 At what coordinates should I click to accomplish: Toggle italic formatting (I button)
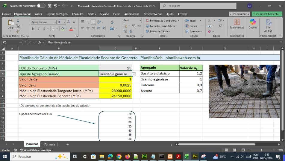39,29
